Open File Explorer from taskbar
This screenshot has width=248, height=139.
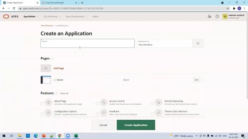point(20,136)
